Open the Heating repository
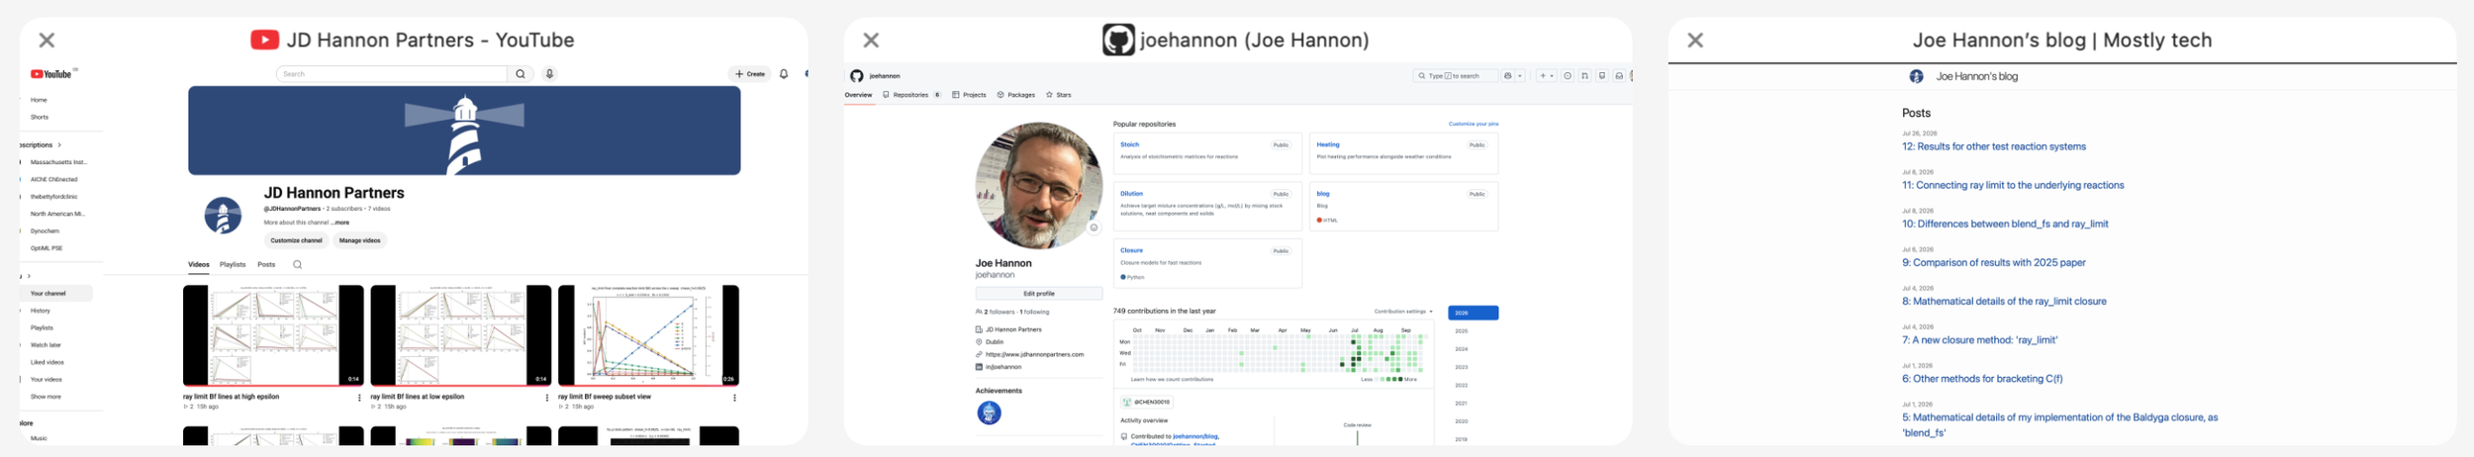Image resolution: width=2474 pixels, height=457 pixels. pos(1328,145)
